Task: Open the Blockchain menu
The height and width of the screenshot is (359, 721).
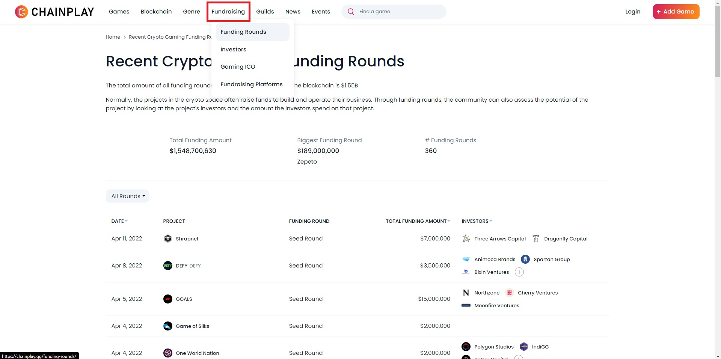Action: [156, 12]
